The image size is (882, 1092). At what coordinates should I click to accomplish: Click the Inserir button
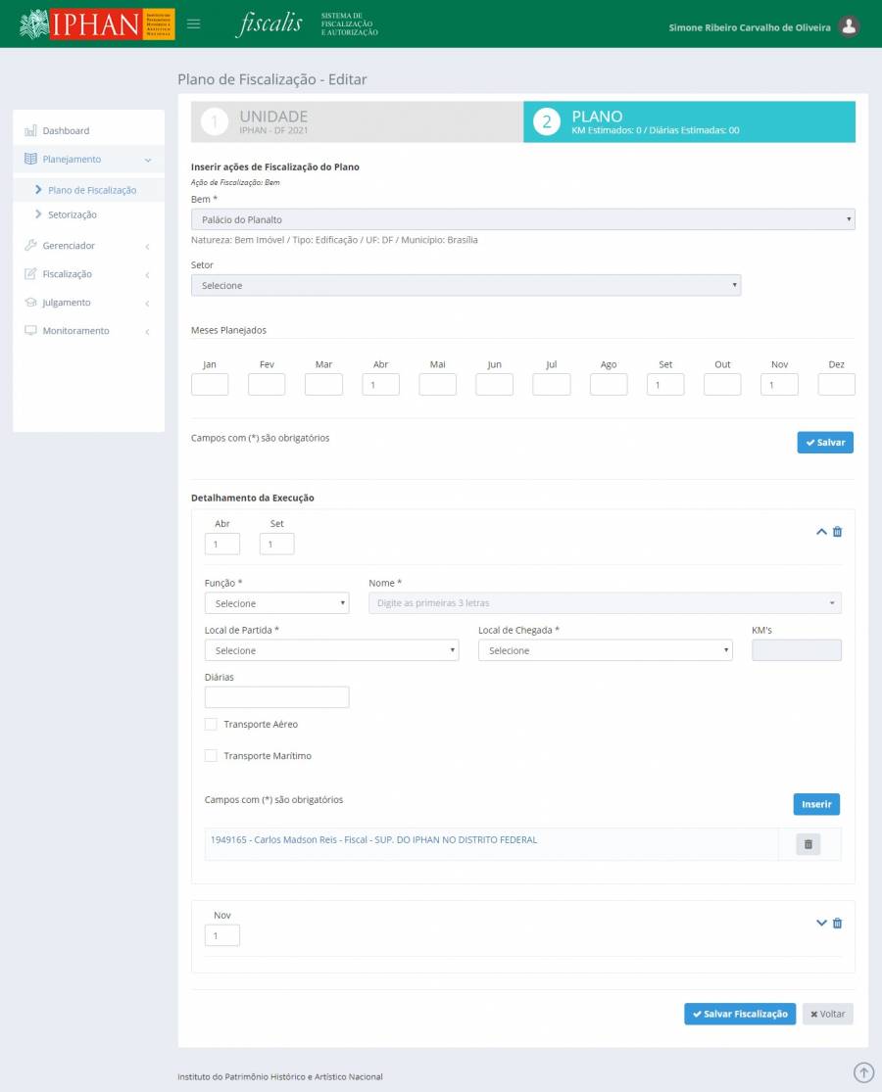coord(815,804)
